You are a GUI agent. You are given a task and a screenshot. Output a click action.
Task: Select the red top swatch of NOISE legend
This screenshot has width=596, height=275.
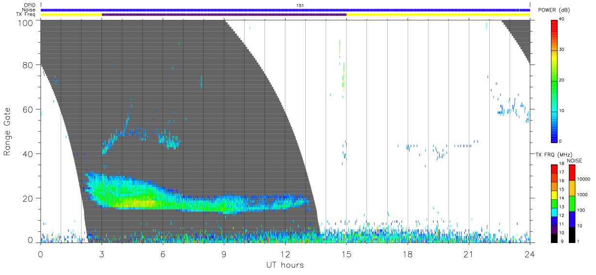point(572,173)
